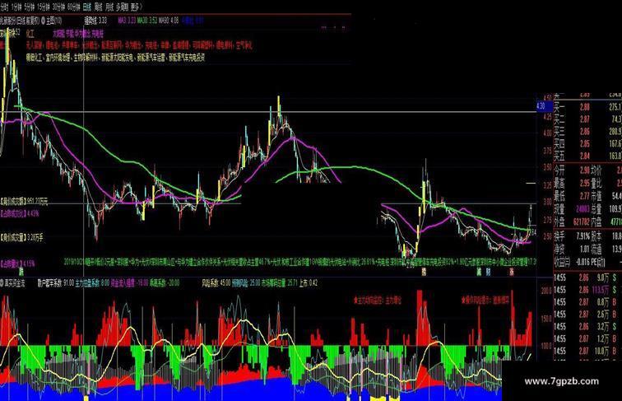Screen dimensions: 622x401
Task: Click the 买四 bid row price 2.85
Action: (584, 144)
